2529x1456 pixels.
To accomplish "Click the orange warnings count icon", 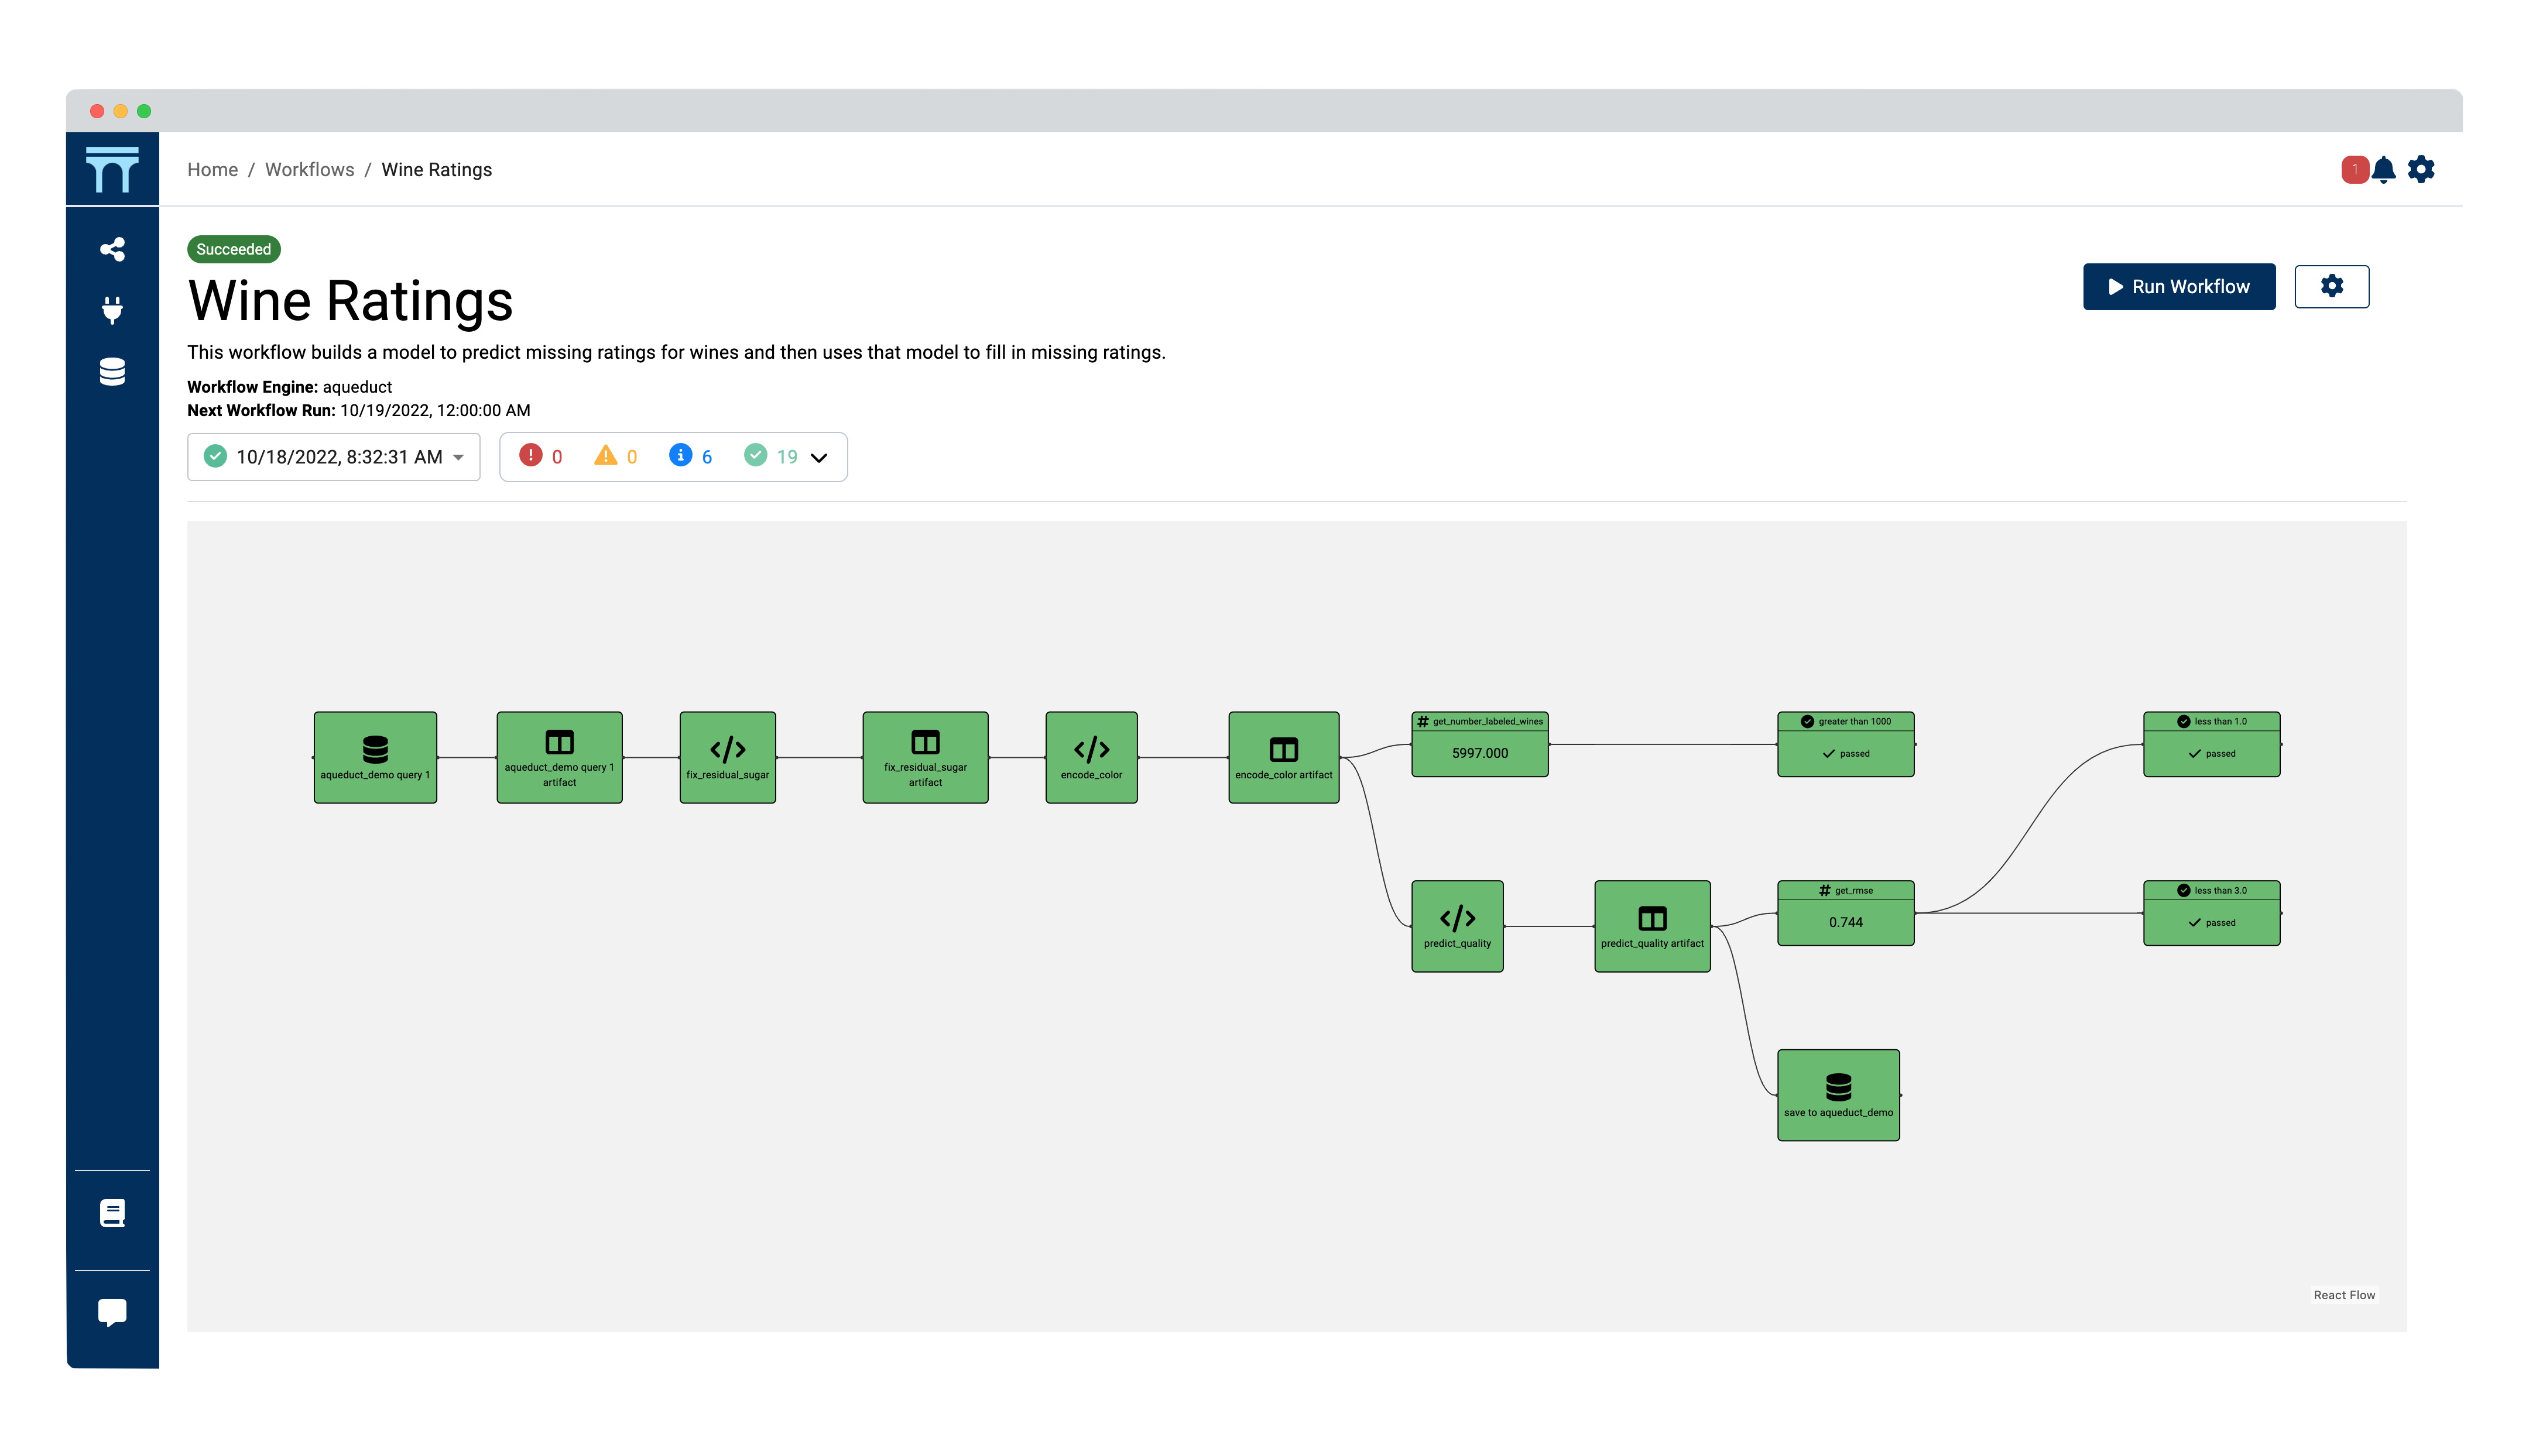I will coord(605,456).
